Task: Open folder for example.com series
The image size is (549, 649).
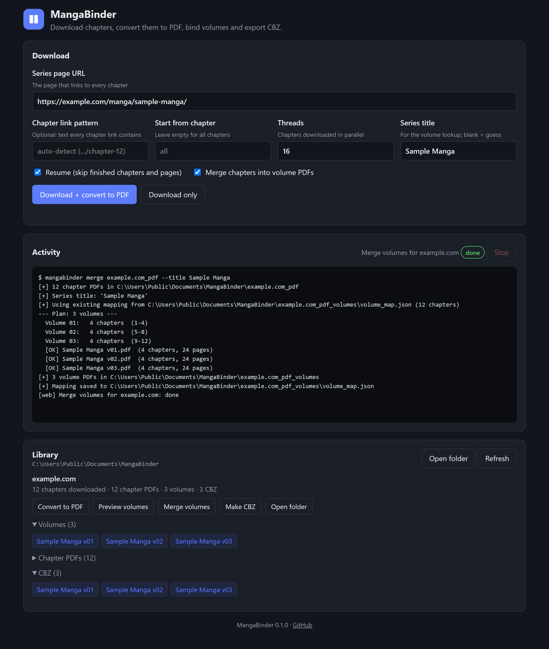Action: click(x=289, y=507)
